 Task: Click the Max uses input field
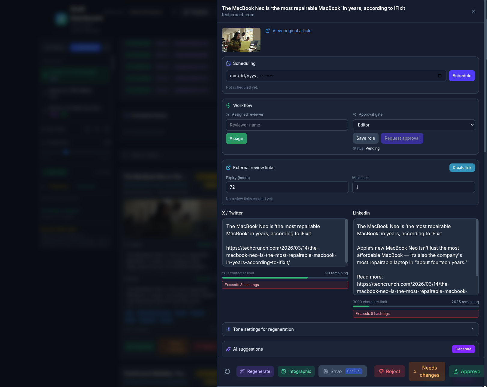pyautogui.click(x=413, y=187)
